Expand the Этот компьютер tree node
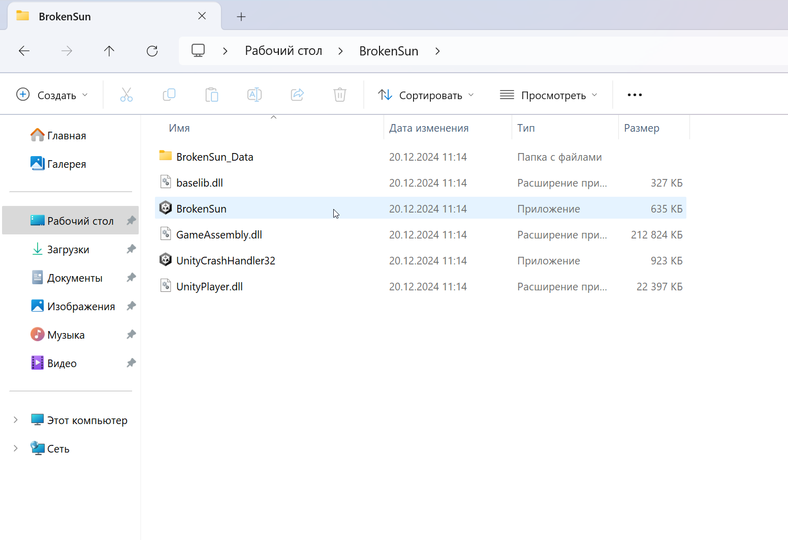The width and height of the screenshot is (788, 540). click(x=16, y=420)
